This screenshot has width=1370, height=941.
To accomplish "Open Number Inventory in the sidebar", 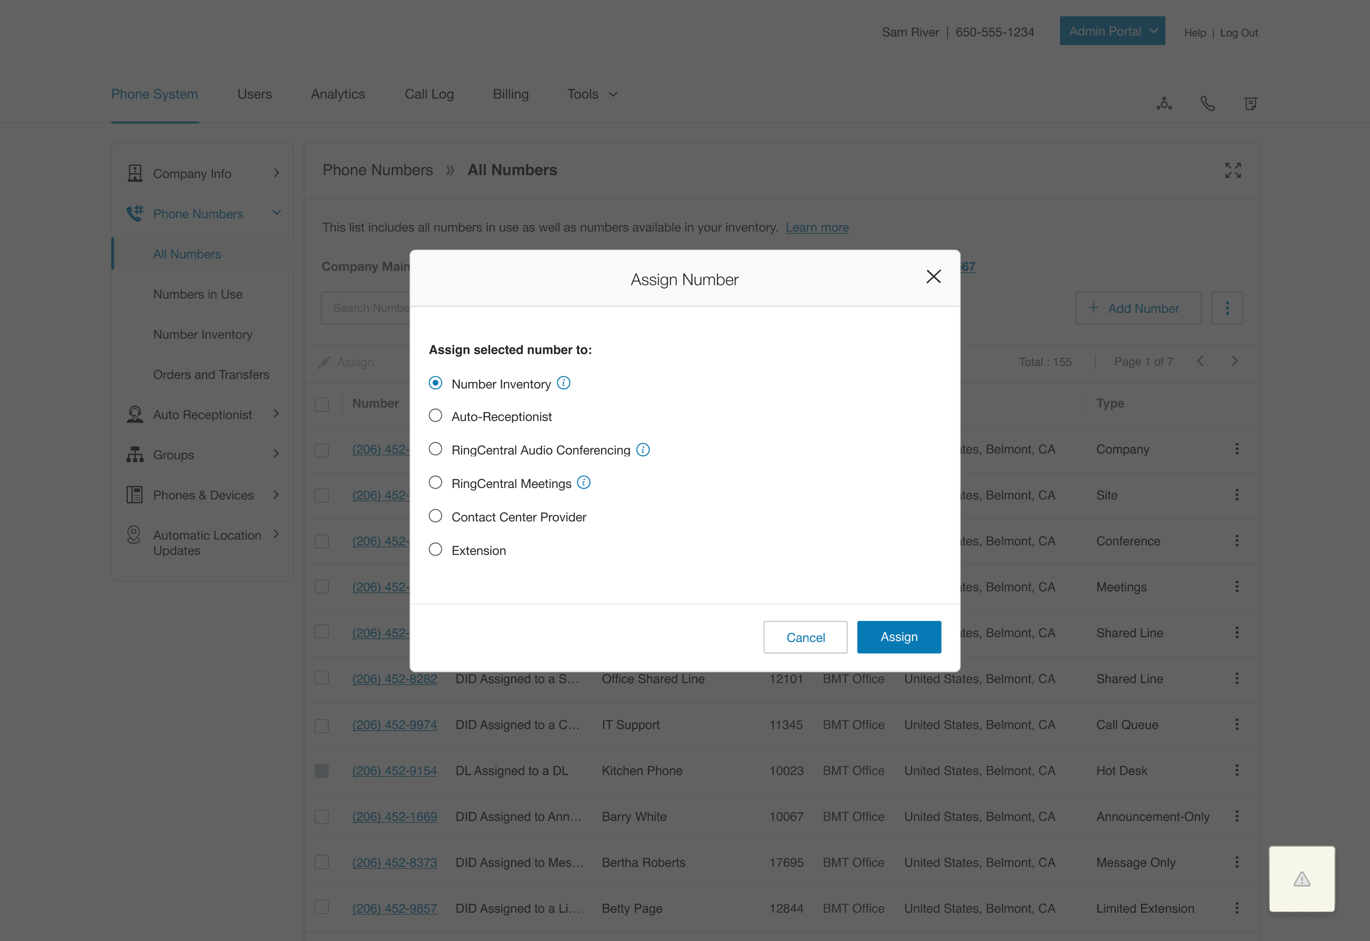I will pos(203,334).
